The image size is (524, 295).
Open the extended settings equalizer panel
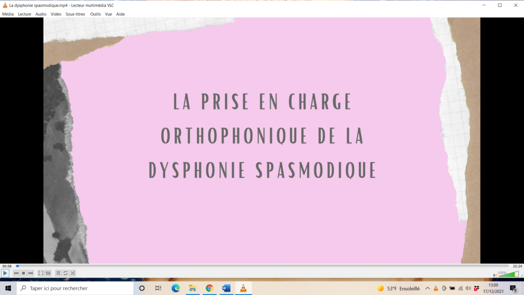point(48,273)
